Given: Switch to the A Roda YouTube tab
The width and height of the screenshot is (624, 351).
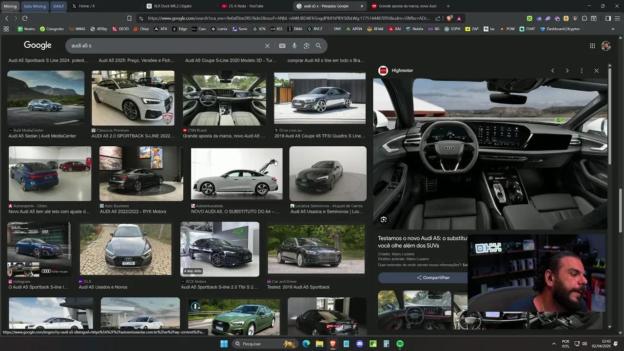Looking at the screenshot, I should click(254, 6).
